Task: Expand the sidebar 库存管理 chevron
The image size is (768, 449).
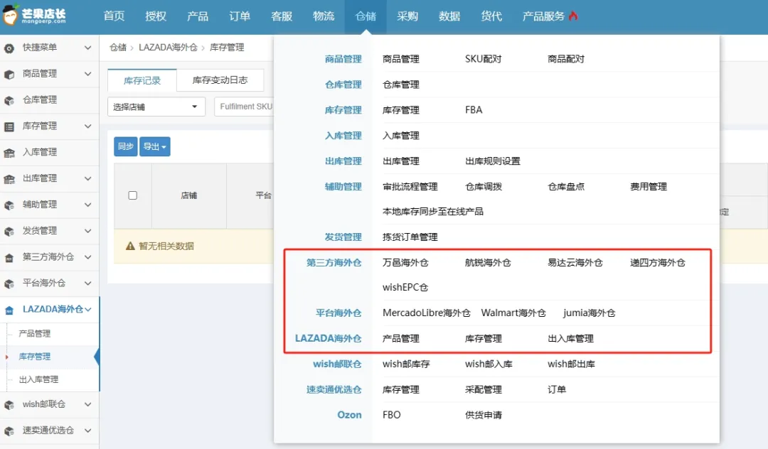Action: (x=87, y=126)
